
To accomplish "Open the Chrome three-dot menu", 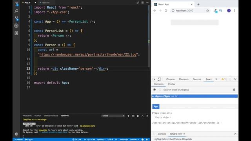I will pos(235,11).
